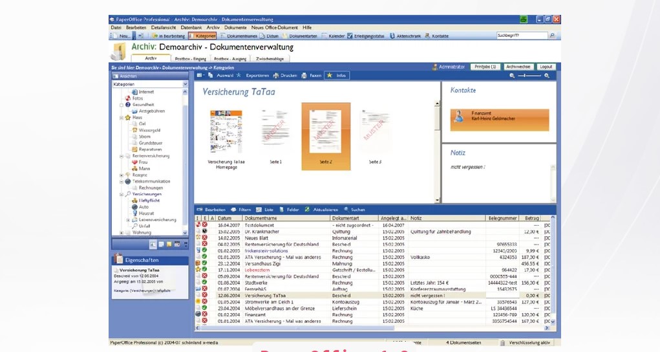Click the red status icon of Testdokument row

[204, 225]
